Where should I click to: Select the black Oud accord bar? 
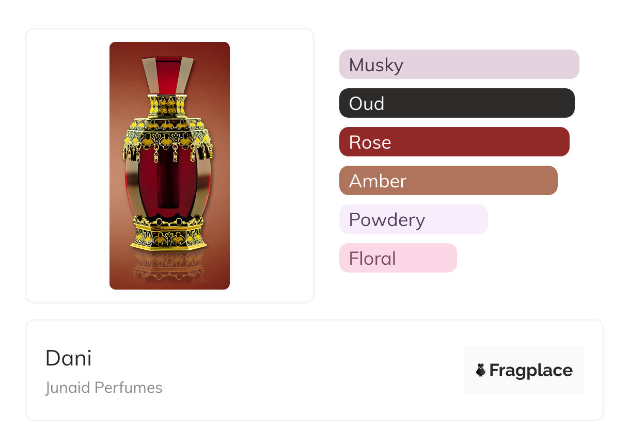(x=457, y=103)
